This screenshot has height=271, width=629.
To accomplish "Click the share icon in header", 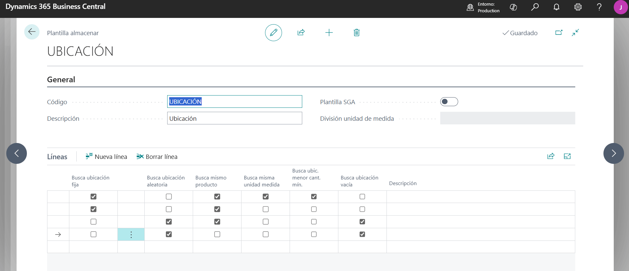I will point(301,33).
